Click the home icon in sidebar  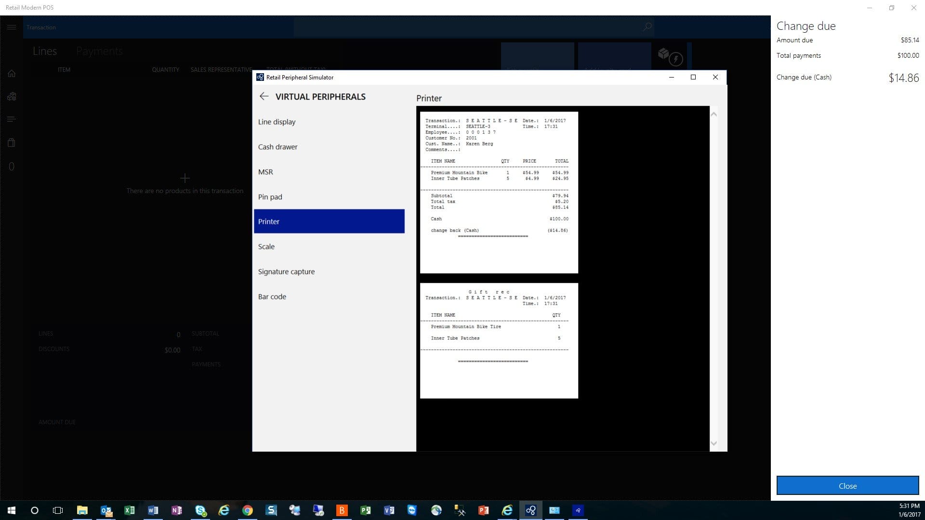(12, 74)
